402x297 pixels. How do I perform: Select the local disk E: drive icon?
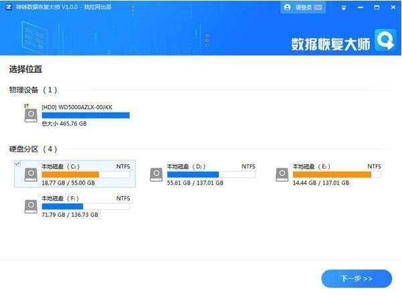(282, 175)
